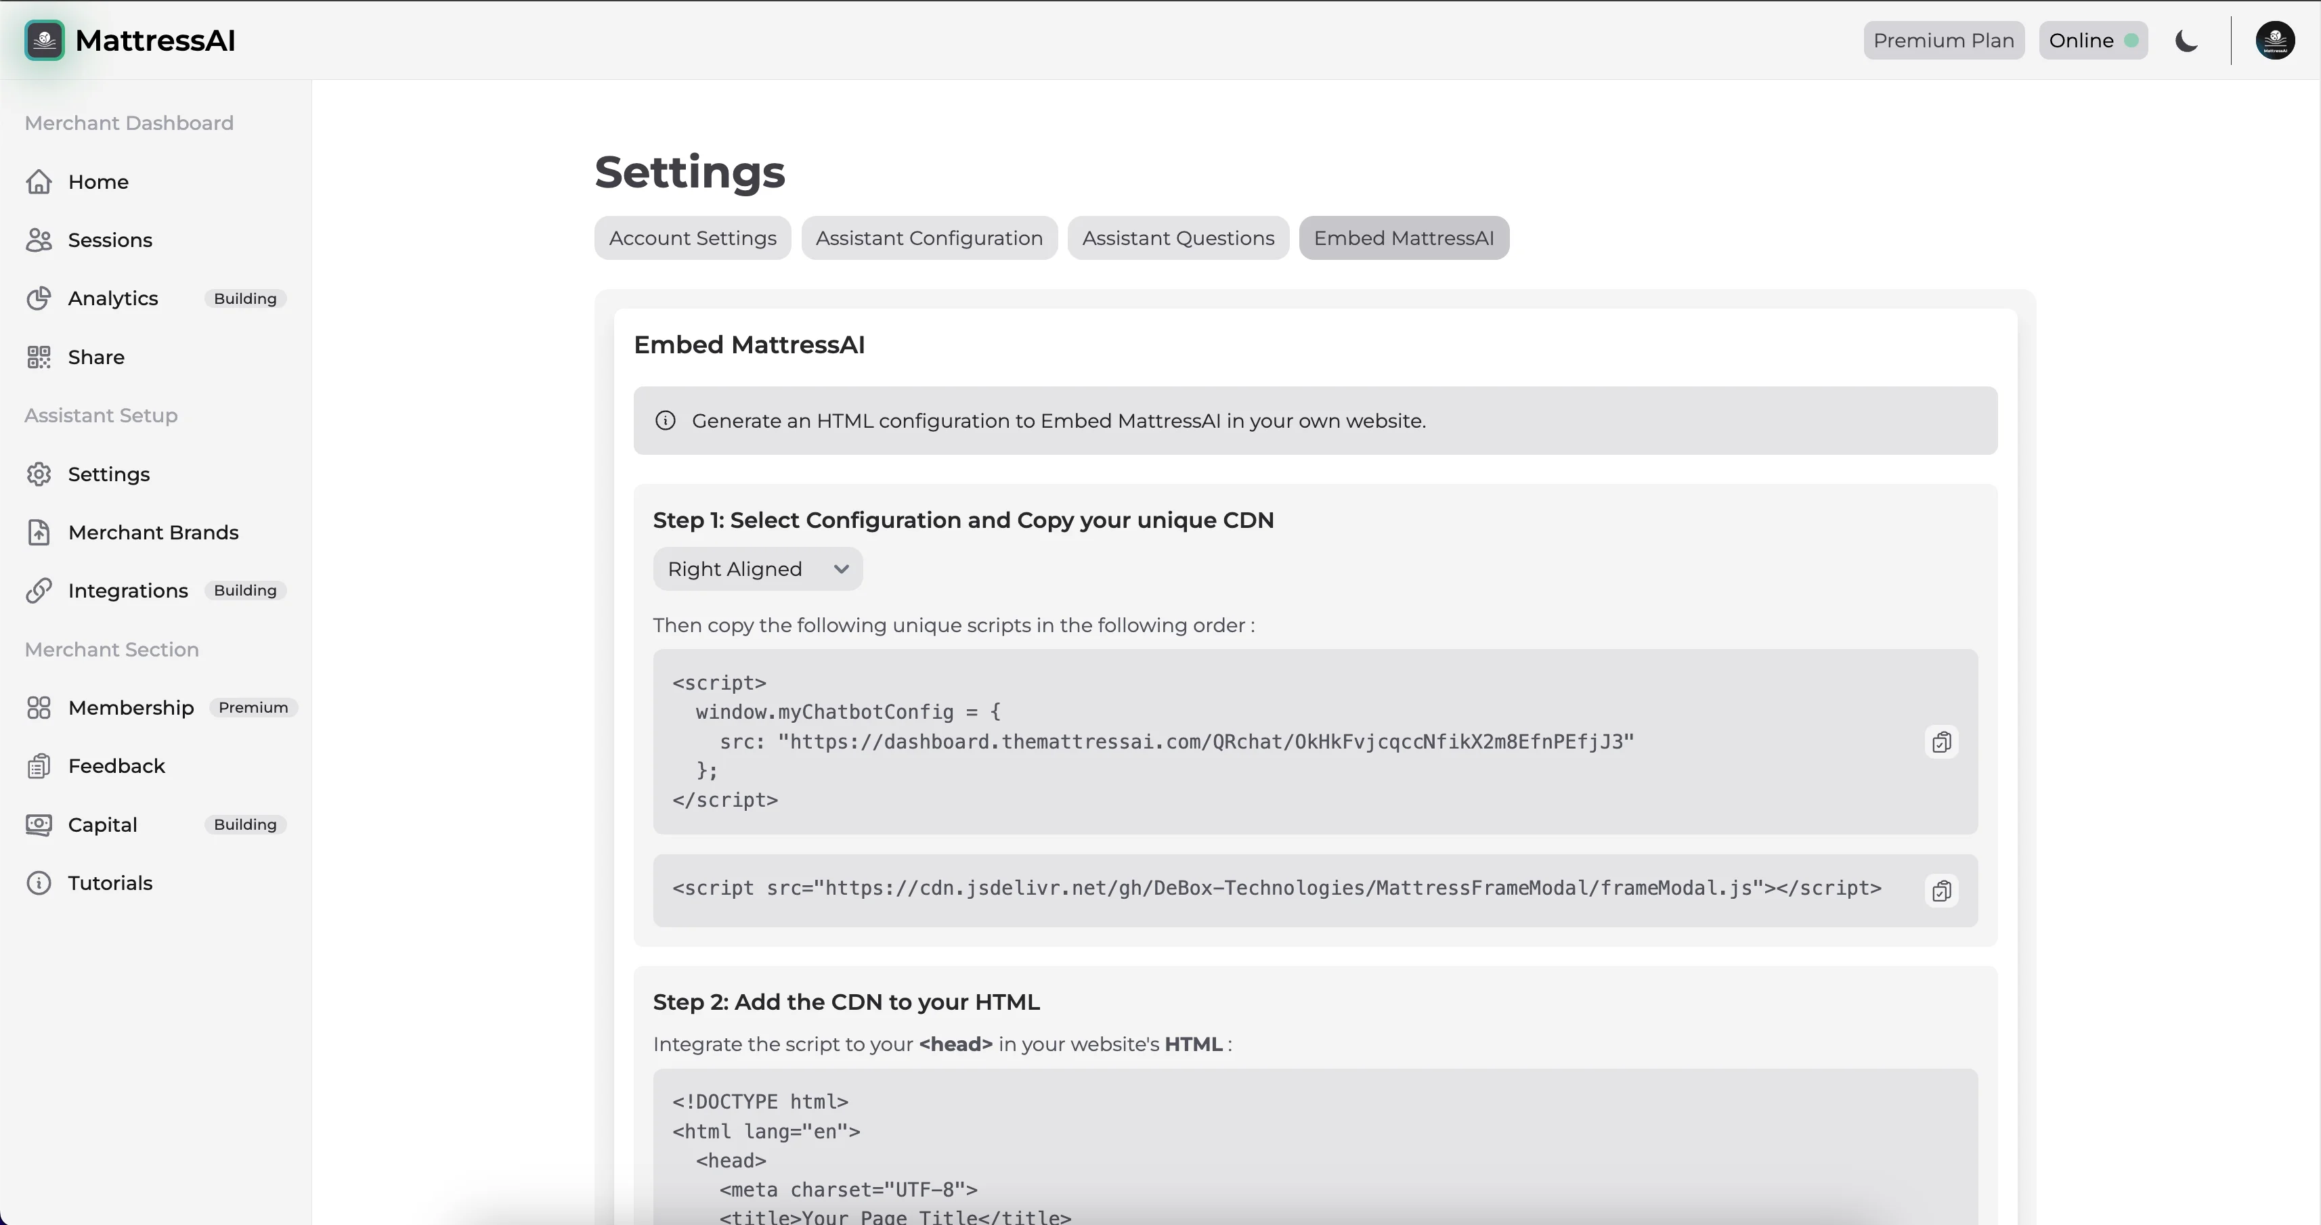
Task: Click 'Integrate the script to your <head>' text
Action: pos(942,1045)
